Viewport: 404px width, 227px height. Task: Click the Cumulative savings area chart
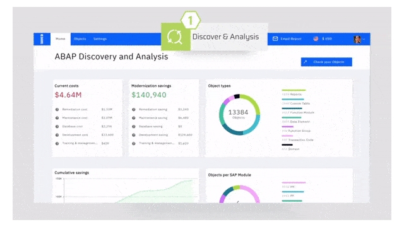131,190
